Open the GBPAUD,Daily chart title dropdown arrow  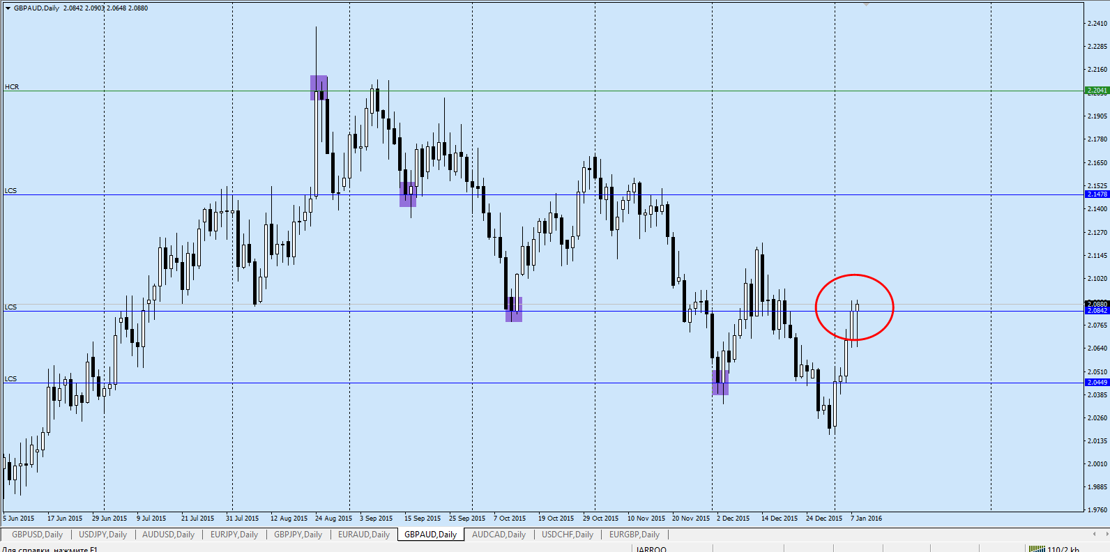pos(8,8)
